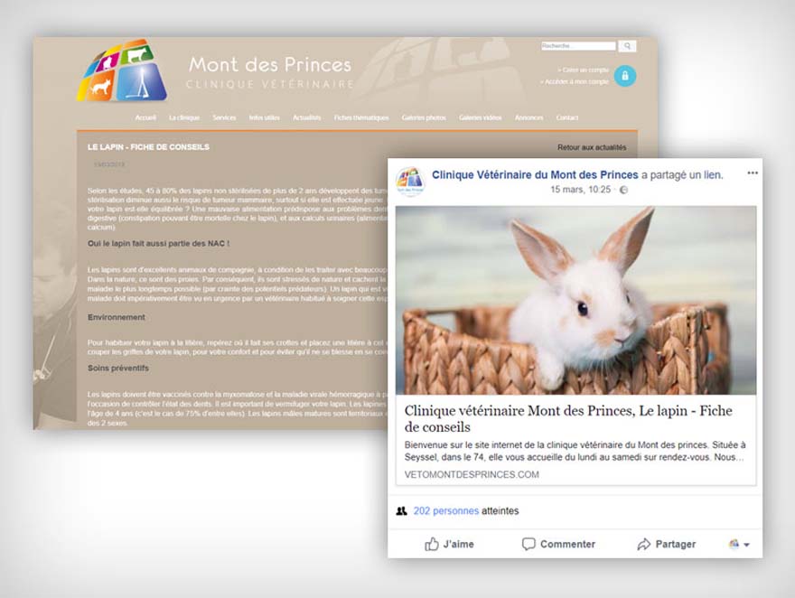
Task: Go to La clinique menu item
Action: click(184, 117)
